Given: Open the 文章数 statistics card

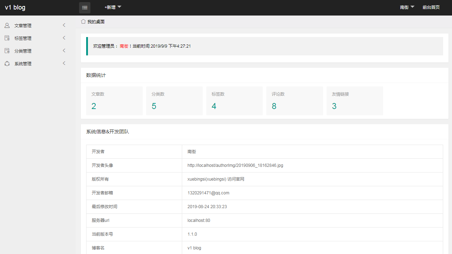Looking at the screenshot, I should pos(114,101).
